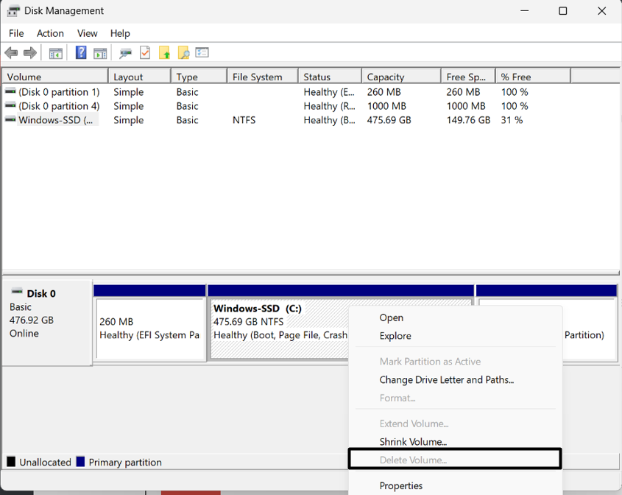The width and height of the screenshot is (622, 495).
Task: Select the 260 MB EFI System partition block
Action: coord(149,329)
